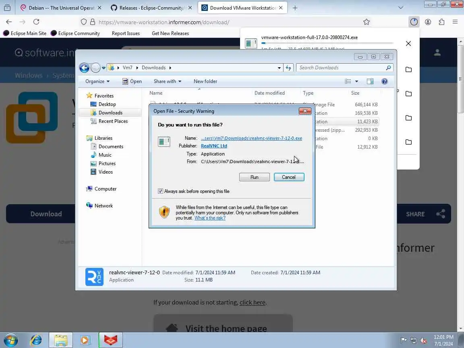Cancel the vmware-workstation download with X
Viewport: 464px width, 348px height.
408,43
